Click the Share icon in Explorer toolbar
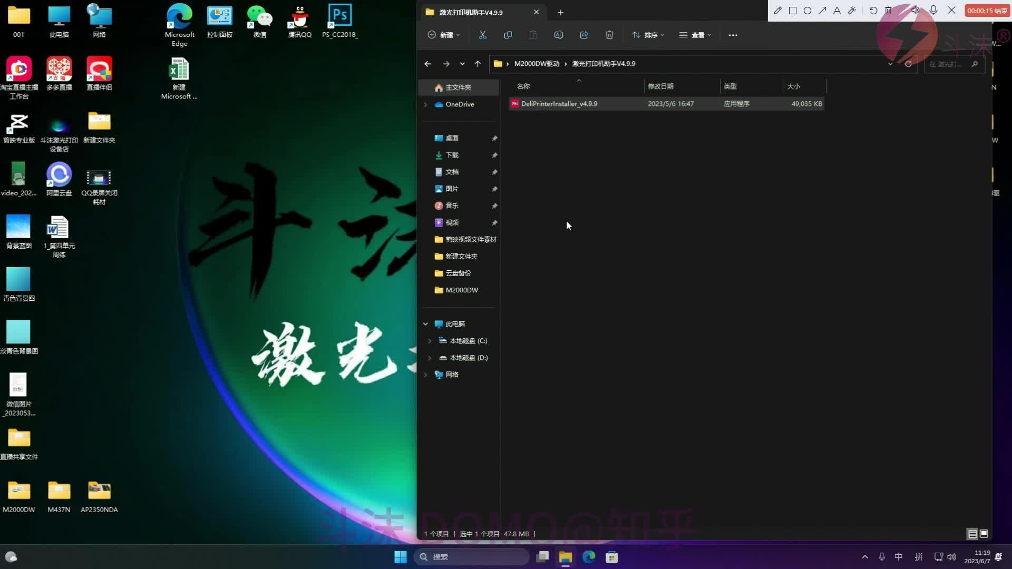Screen dimensions: 1012x569 (583, 35)
